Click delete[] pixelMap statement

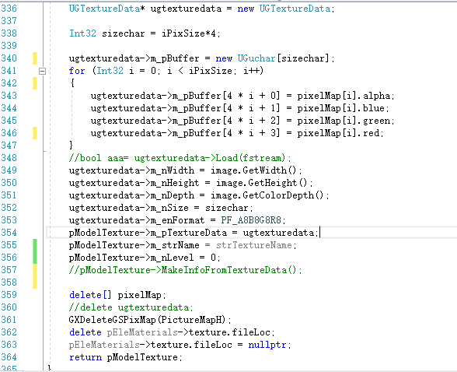pyautogui.click(x=117, y=295)
